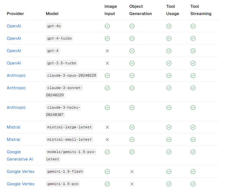Click gemini-1.5-pro-latest Image Input check icon
The width and height of the screenshot is (239, 192).
pyautogui.click(x=107, y=152)
